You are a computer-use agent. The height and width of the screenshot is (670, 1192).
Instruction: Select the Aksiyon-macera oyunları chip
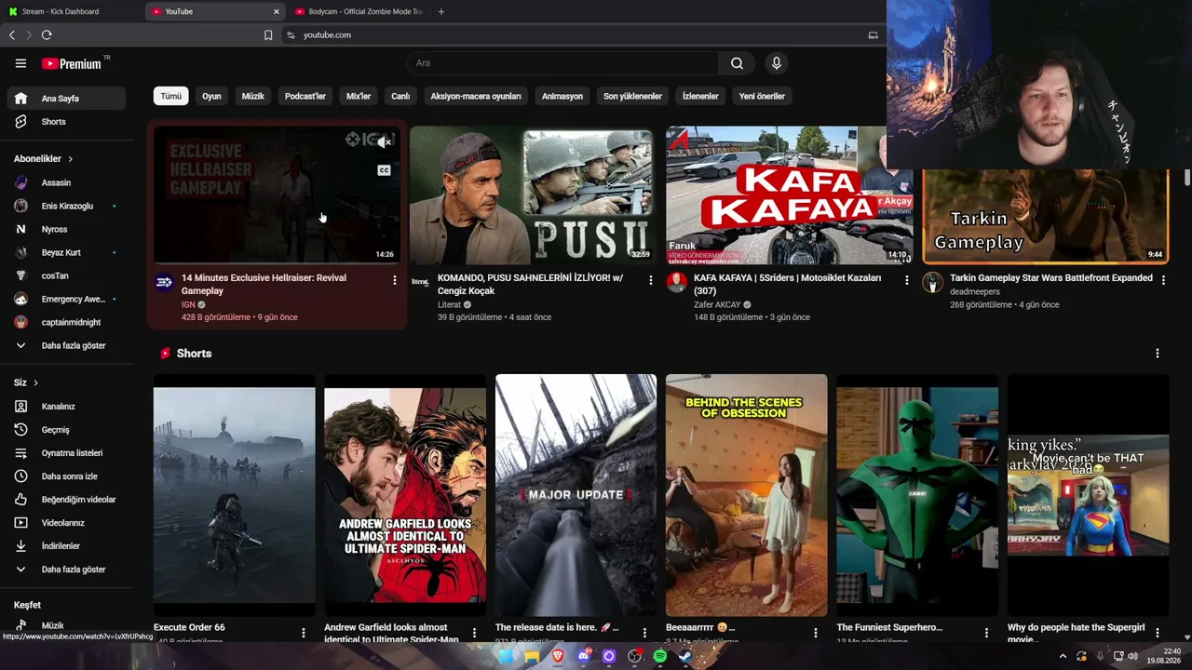pyautogui.click(x=476, y=96)
